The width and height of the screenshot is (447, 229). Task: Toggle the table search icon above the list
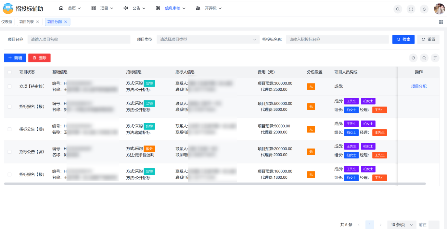[424, 58]
